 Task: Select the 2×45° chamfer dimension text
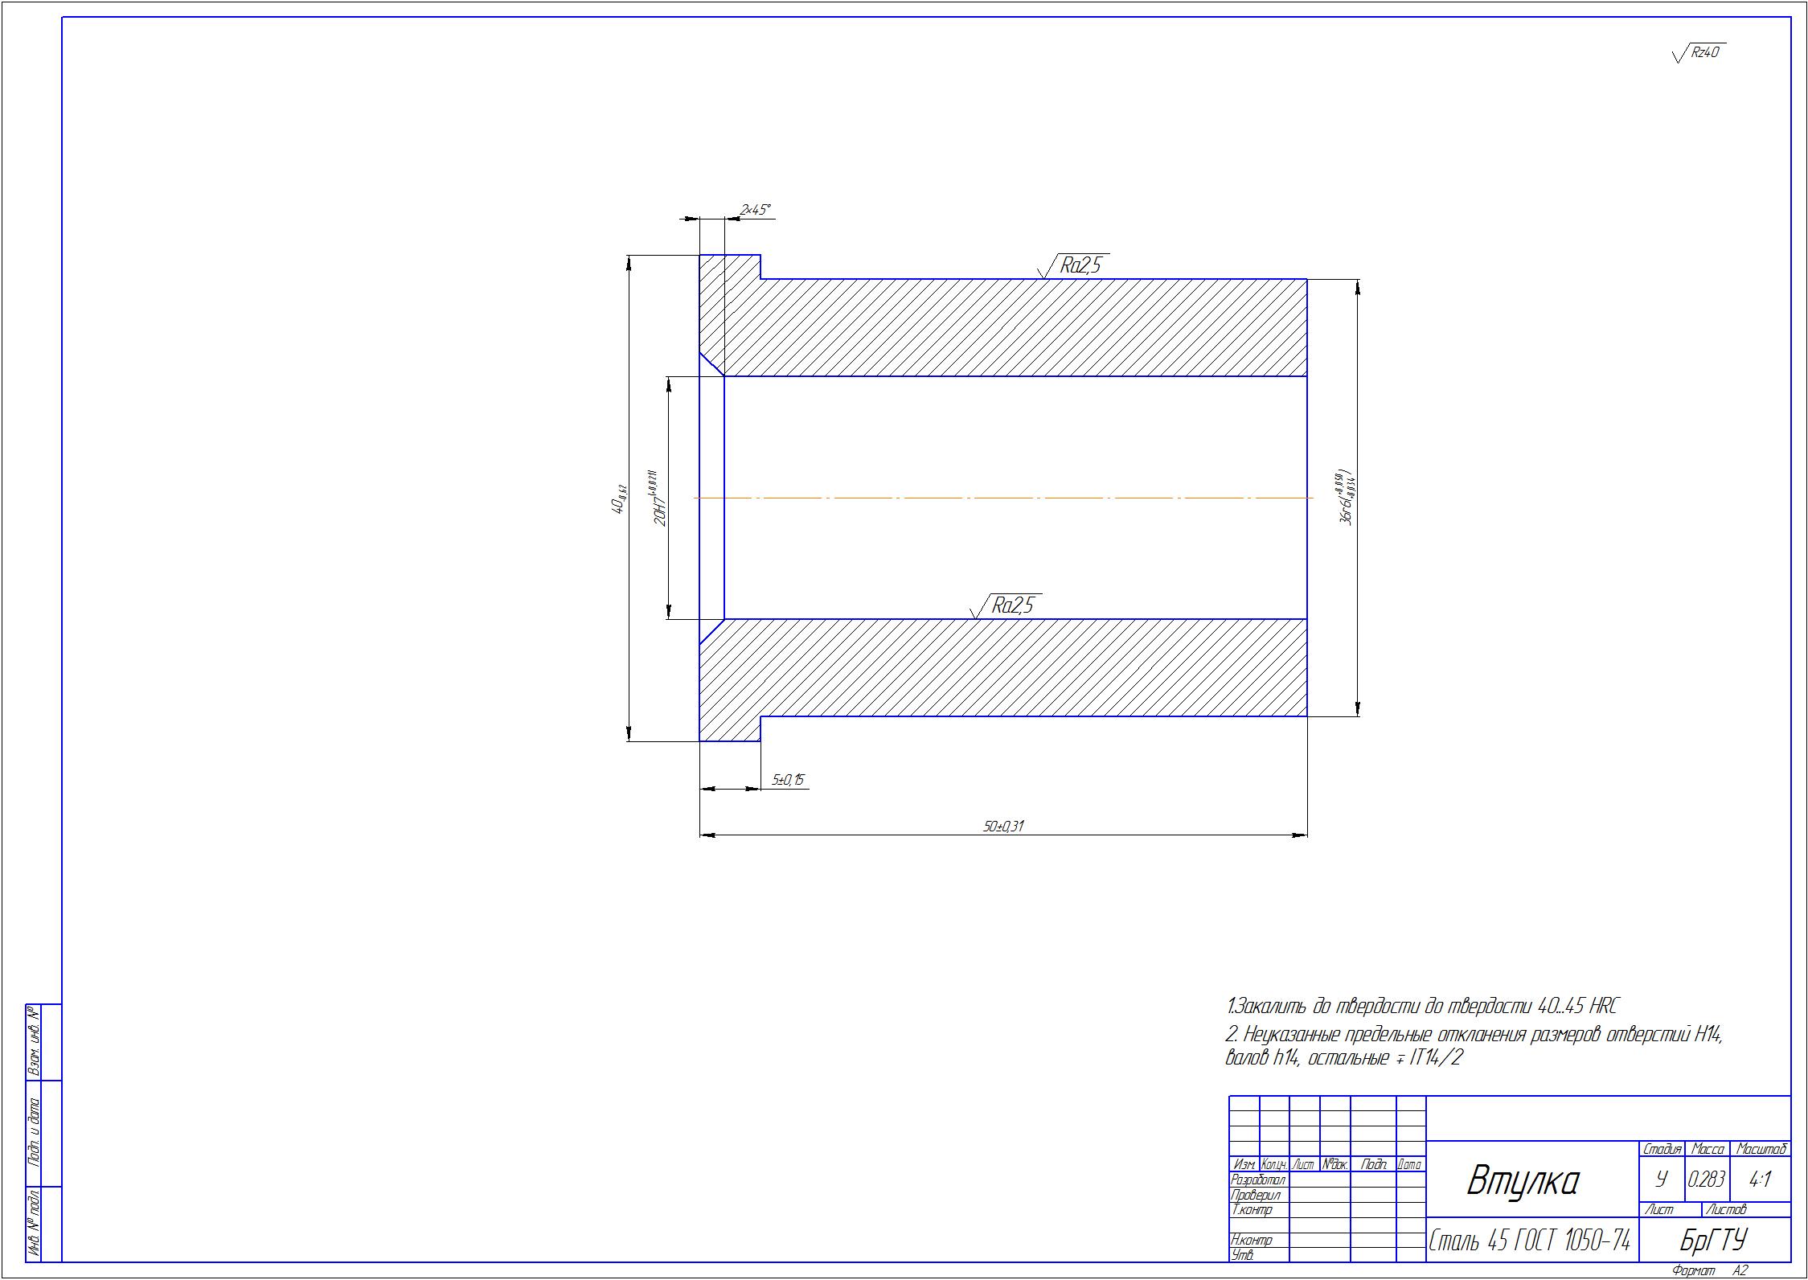(x=755, y=210)
